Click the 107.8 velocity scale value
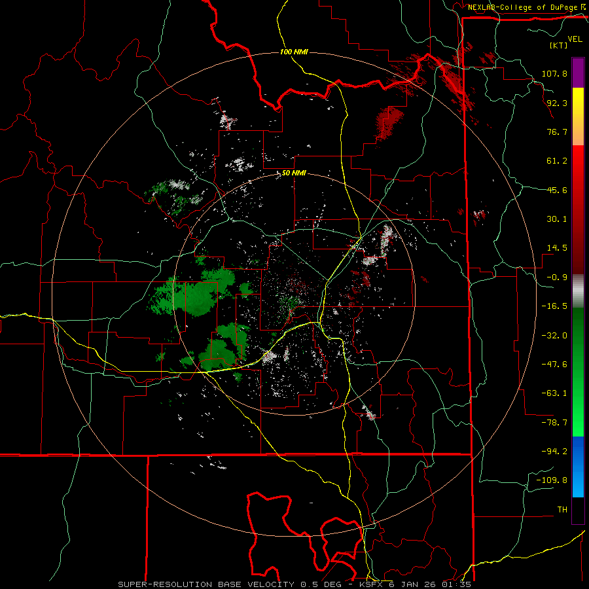Image resolution: width=589 pixels, height=589 pixels. (x=554, y=73)
